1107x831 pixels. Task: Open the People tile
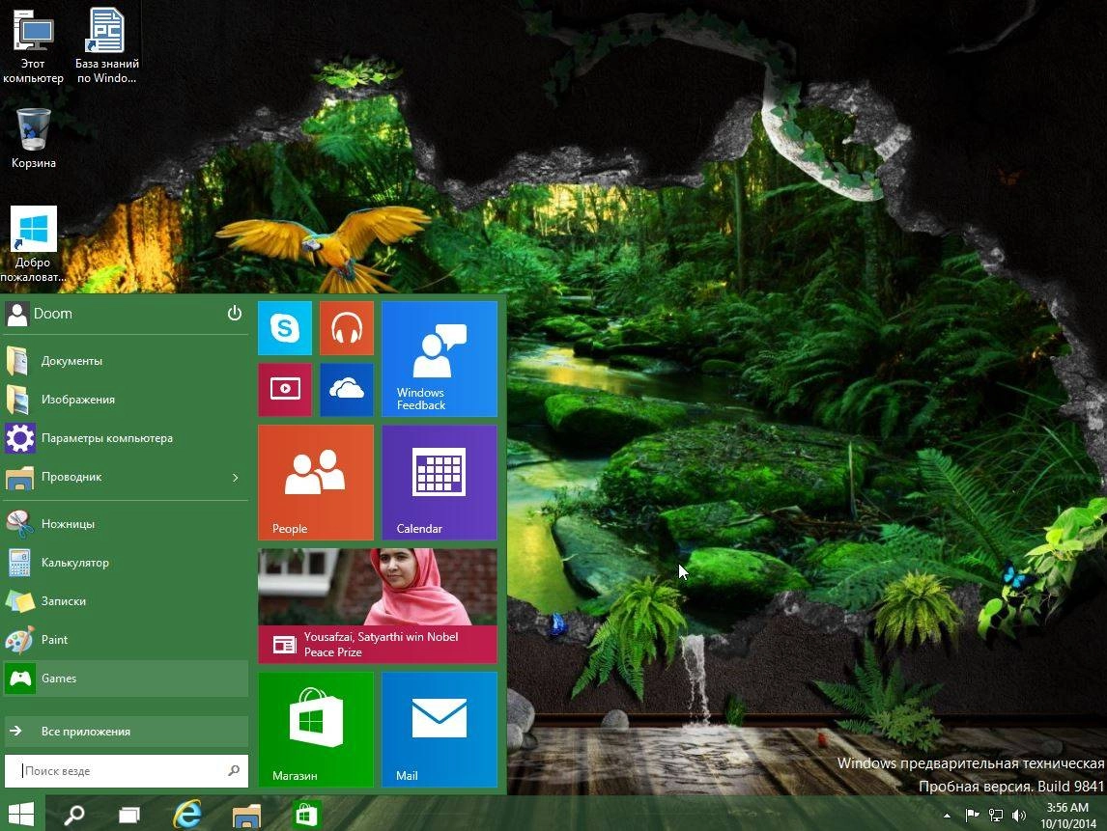pos(316,482)
